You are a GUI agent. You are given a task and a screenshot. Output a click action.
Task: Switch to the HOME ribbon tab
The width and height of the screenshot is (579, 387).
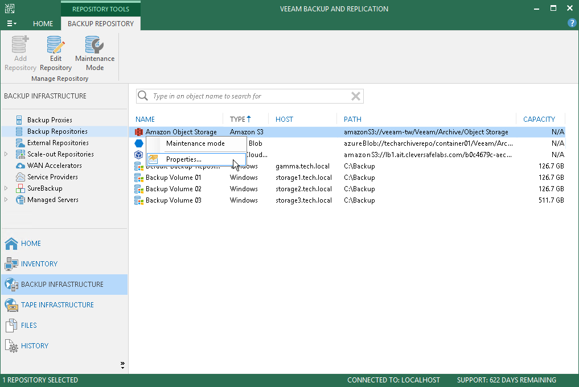(43, 24)
